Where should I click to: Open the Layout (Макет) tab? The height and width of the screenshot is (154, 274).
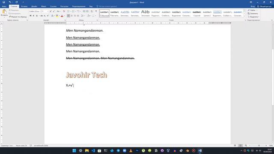(44, 6)
